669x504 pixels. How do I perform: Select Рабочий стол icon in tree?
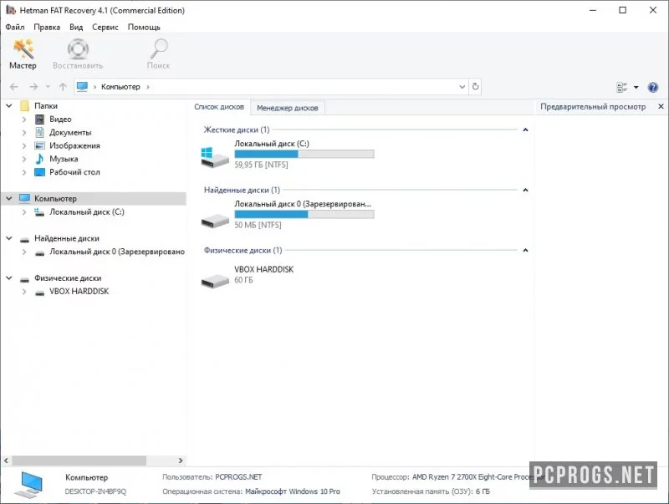(39, 172)
